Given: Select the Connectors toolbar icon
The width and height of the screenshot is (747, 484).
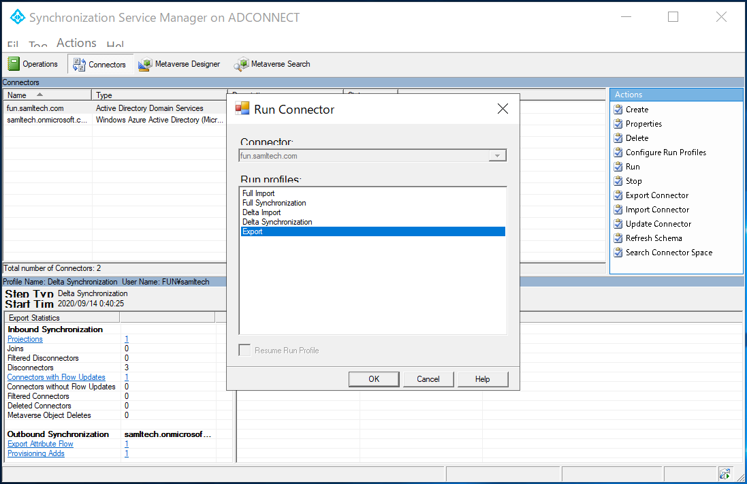Looking at the screenshot, I should coord(79,64).
